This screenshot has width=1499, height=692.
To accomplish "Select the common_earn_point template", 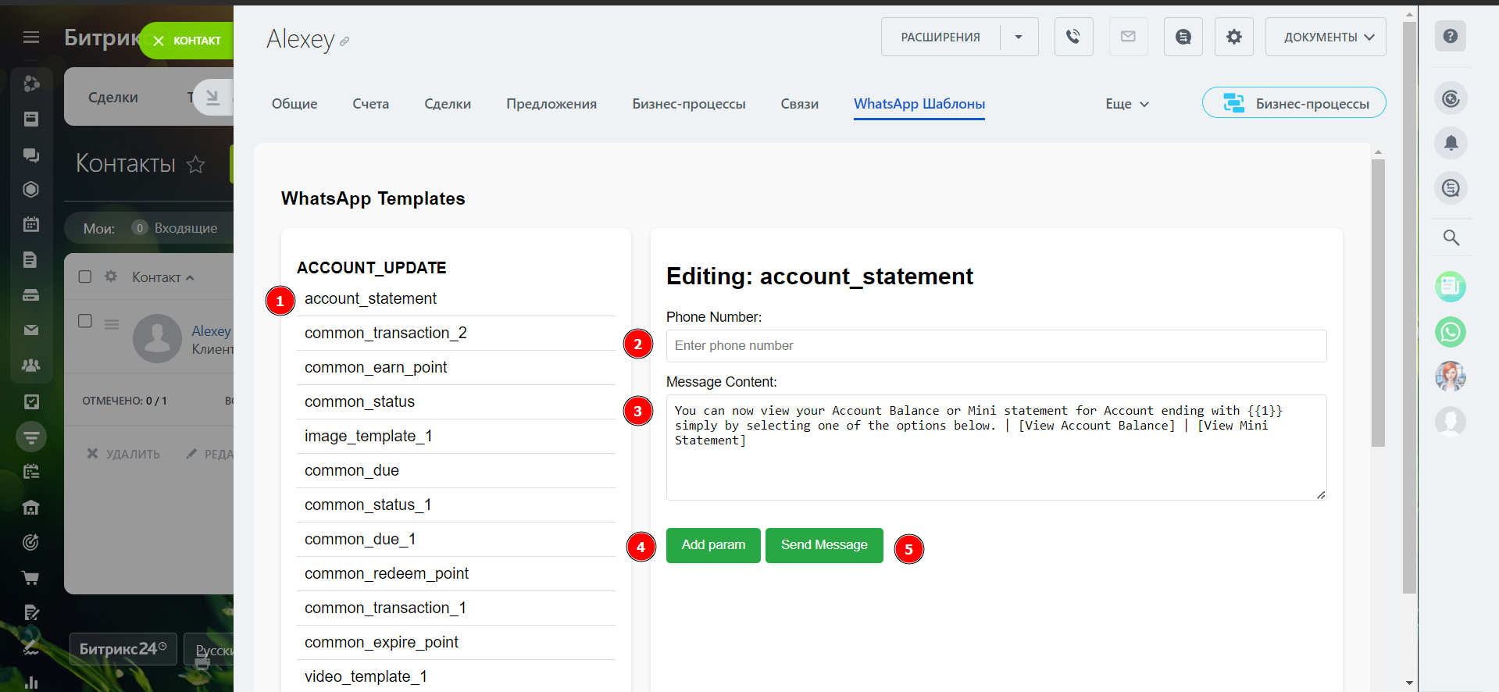I will 376,367.
